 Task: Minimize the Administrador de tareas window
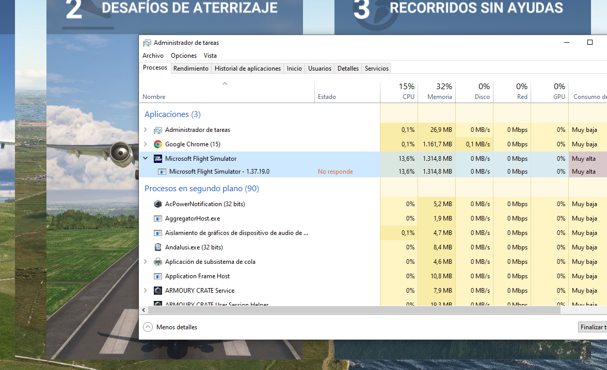567,43
